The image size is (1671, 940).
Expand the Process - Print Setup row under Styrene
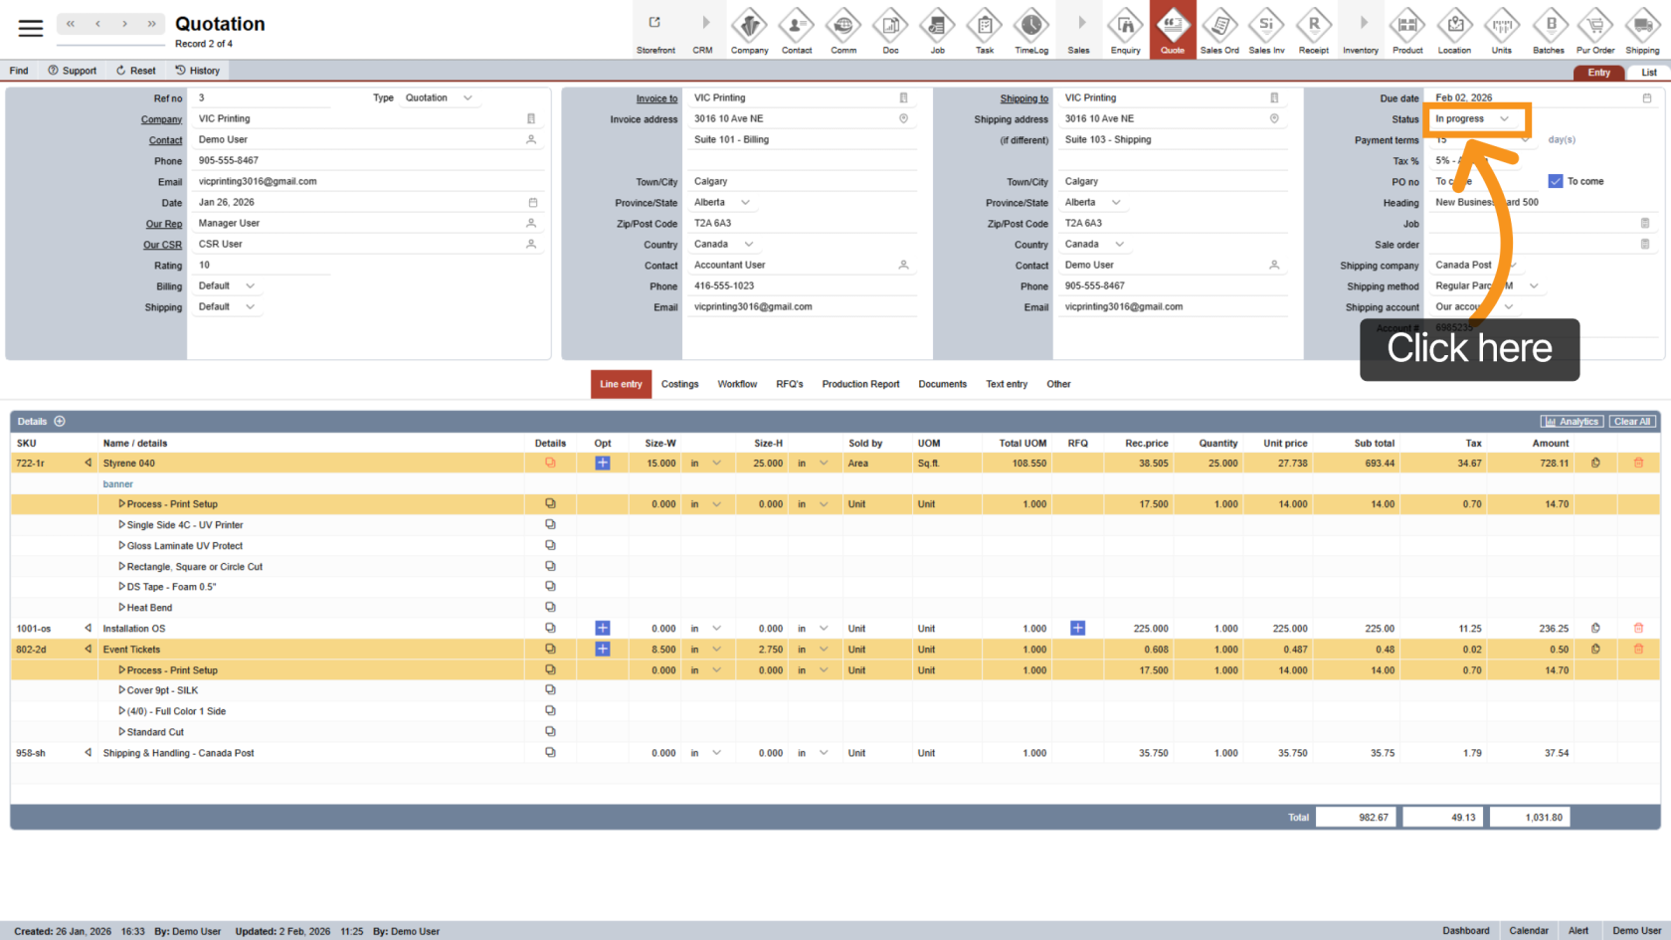point(122,504)
